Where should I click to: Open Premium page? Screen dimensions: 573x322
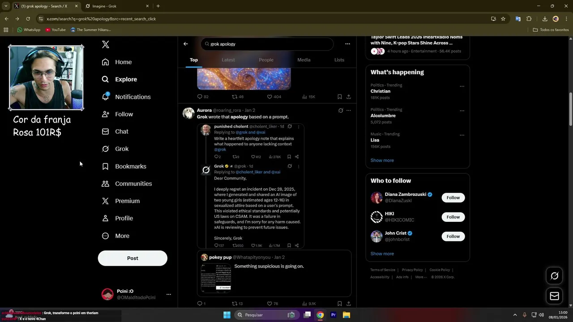pyautogui.click(x=120, y=201)
